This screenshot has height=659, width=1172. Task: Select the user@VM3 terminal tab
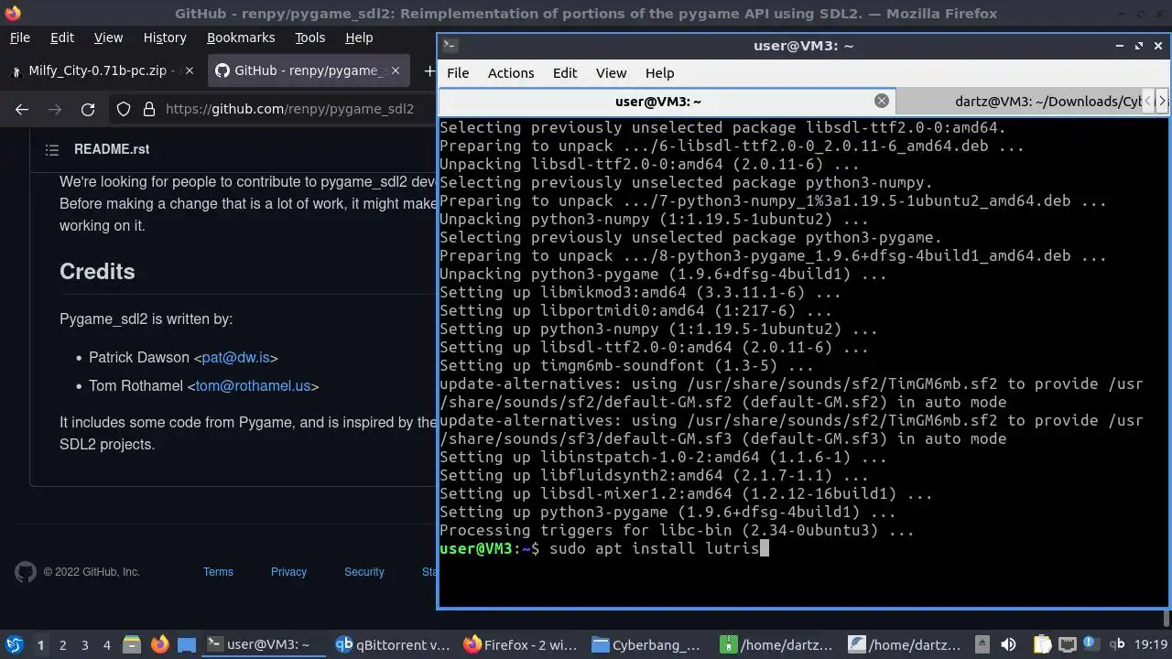pyautogui.click(x=667, y=101)
